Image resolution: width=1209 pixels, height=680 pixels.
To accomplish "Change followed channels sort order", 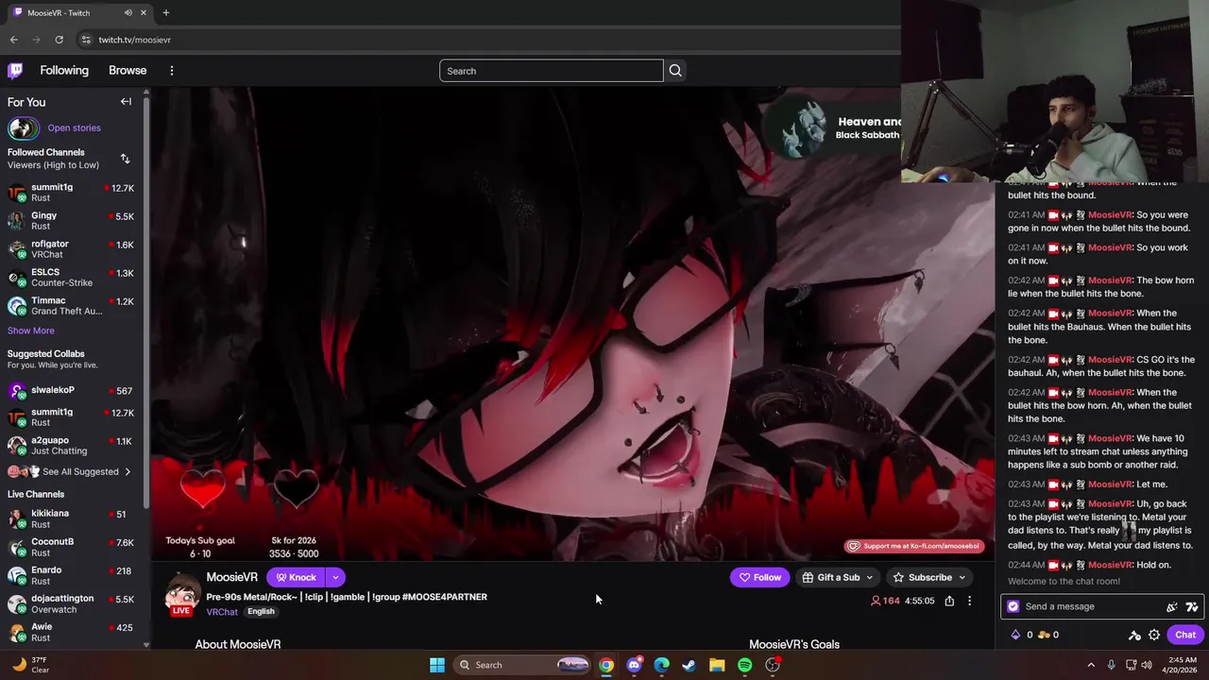I will tap(125, 159).
